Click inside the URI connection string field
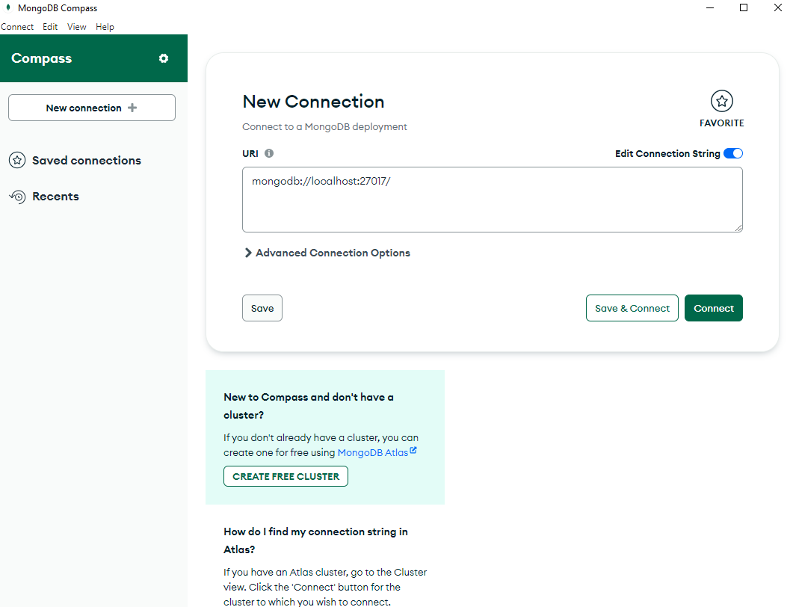The height and width of the screenshot is (607, 793). (x=492, y=200)
